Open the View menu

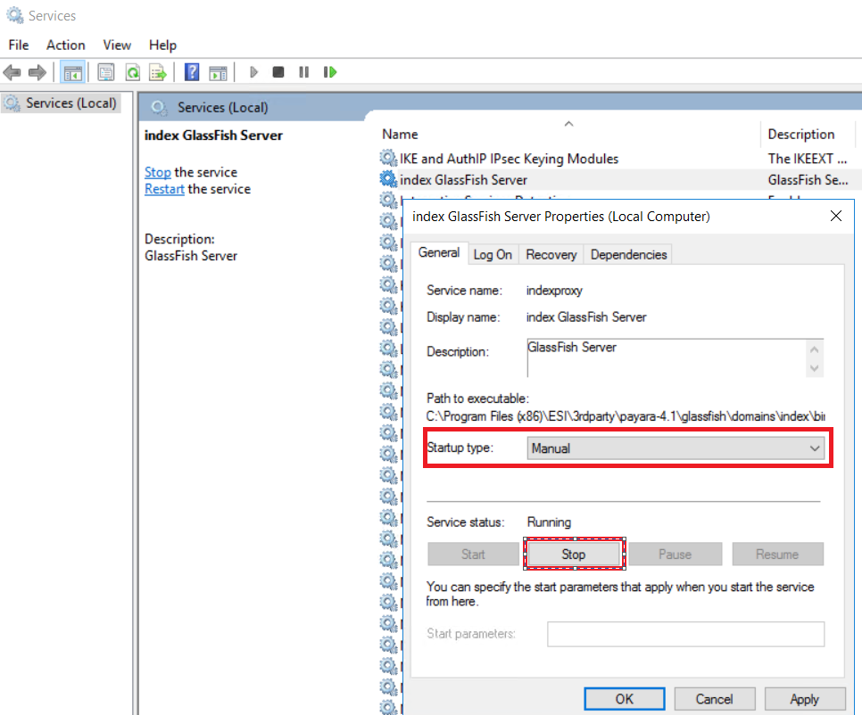(117, 45)
